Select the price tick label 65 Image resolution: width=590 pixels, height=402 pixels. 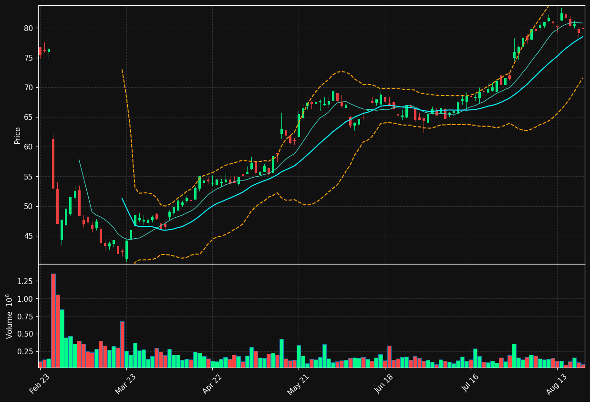click(29, 117)
